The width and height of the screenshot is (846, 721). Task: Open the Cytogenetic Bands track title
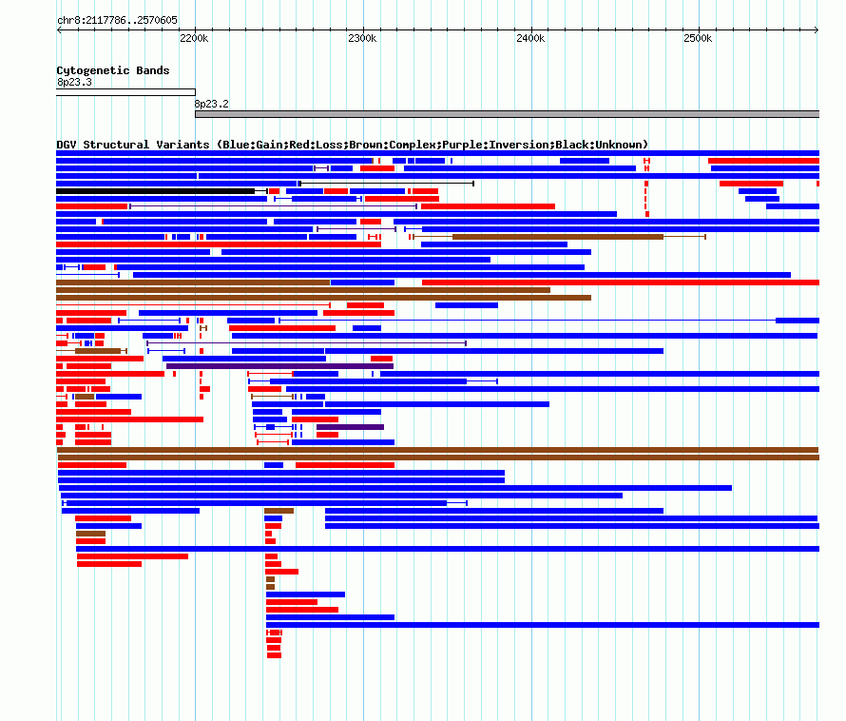[113, 70]
